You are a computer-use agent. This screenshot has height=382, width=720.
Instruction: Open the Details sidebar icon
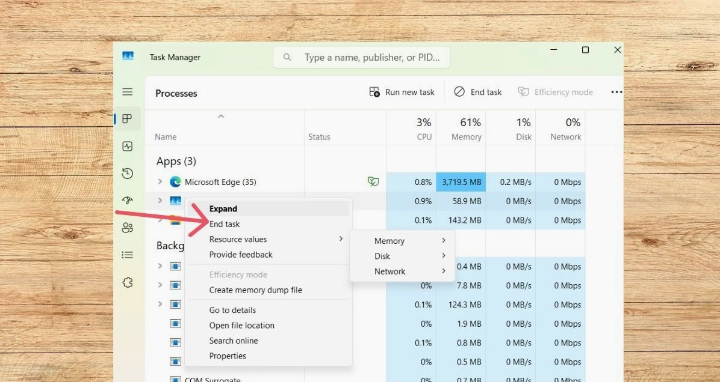[x=127, y=255]
